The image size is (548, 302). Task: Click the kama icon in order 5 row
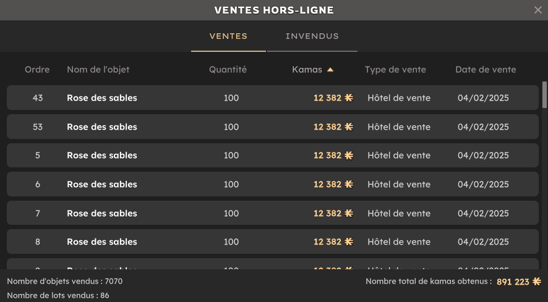tap(349, 156)
